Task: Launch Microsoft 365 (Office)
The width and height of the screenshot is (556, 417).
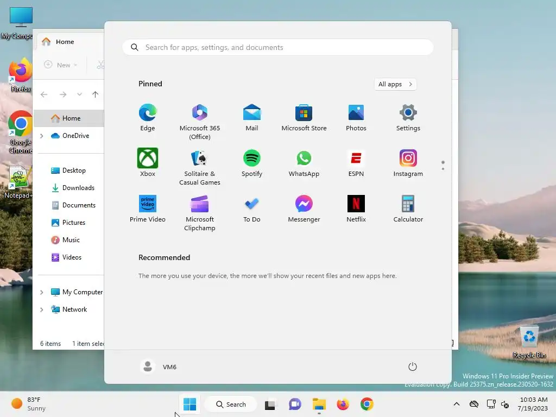Action: [x=200, y=122]
